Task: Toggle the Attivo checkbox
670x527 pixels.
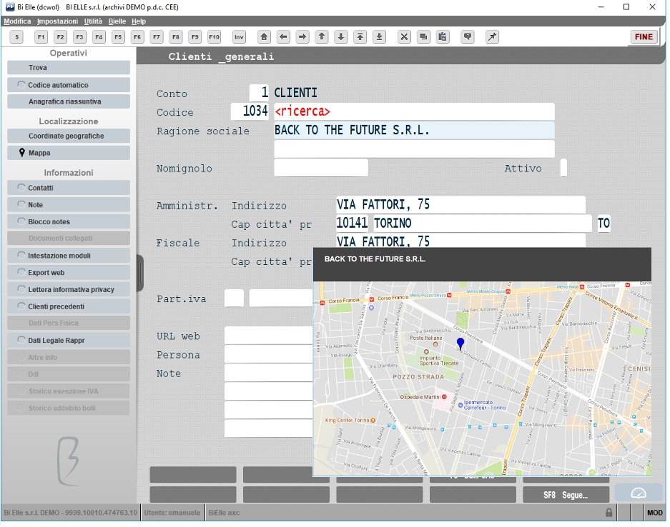Action: (x=563, y=168)
